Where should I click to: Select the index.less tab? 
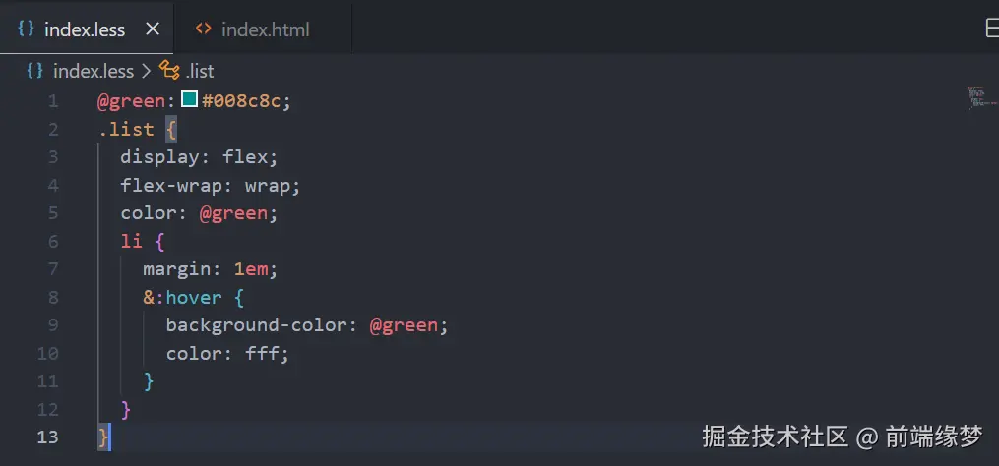tap(84, 29)
